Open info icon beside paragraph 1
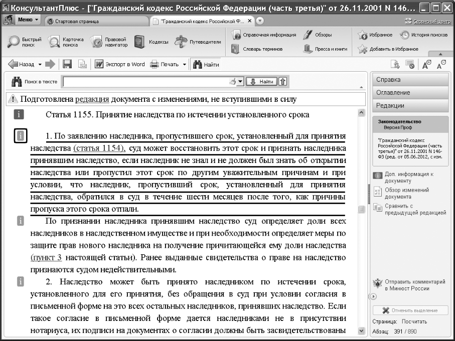This screenshot has width=455, height=341. point(20,136)
